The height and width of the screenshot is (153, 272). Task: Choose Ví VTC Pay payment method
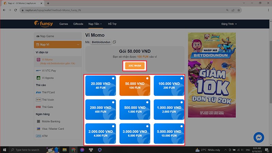(58, 71)
